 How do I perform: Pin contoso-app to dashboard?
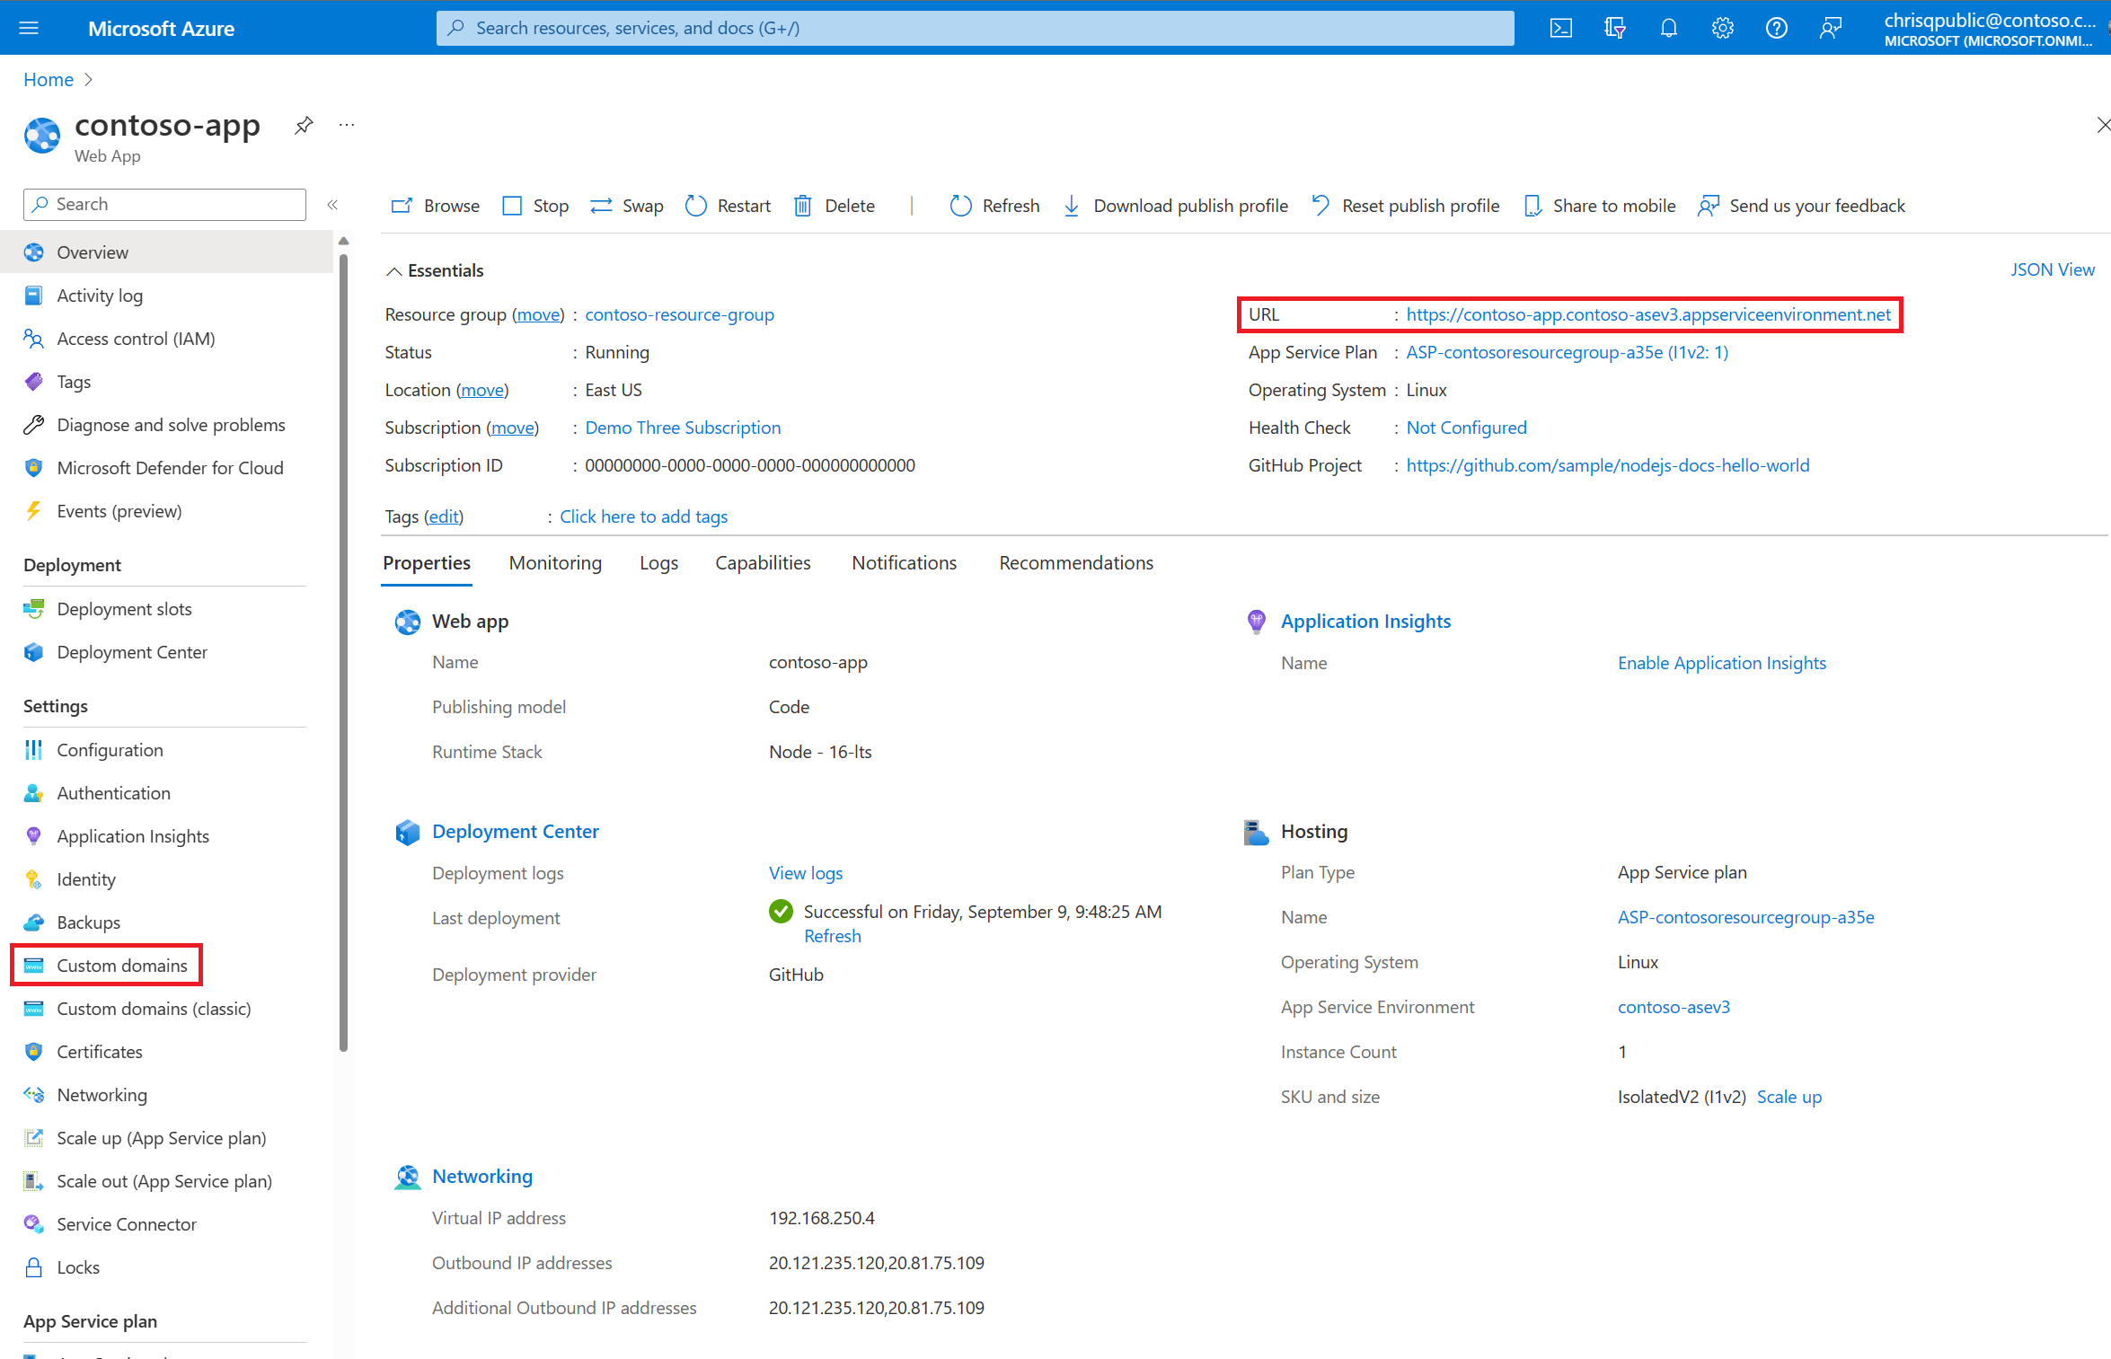pos(303,125)
